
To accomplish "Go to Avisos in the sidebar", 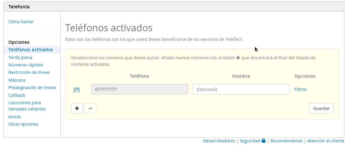I will (15, 117).
